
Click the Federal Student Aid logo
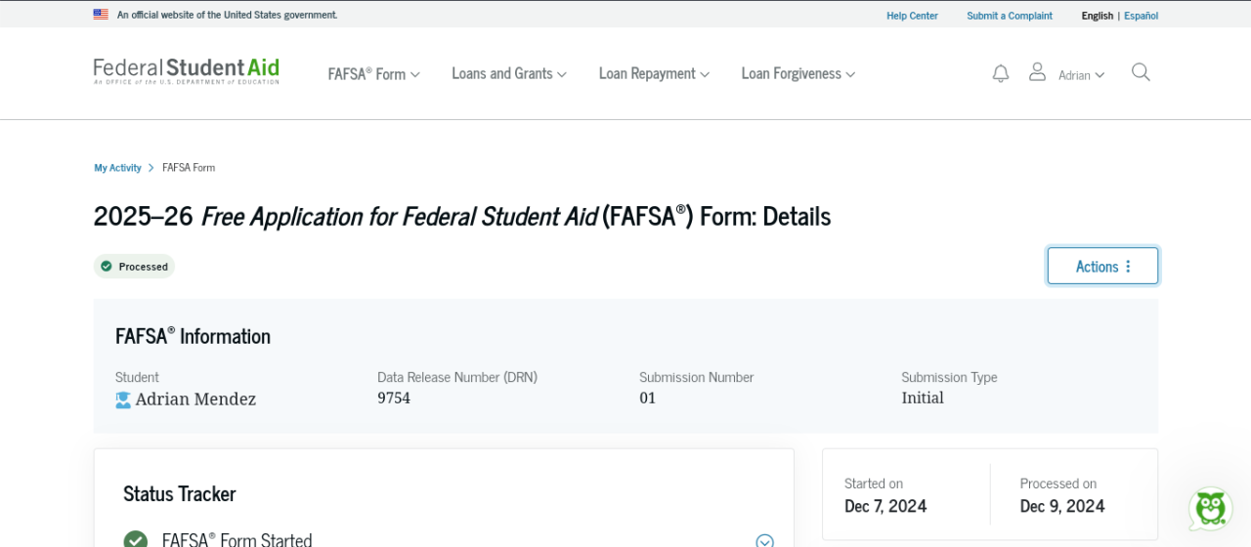(x=187, y=71)
